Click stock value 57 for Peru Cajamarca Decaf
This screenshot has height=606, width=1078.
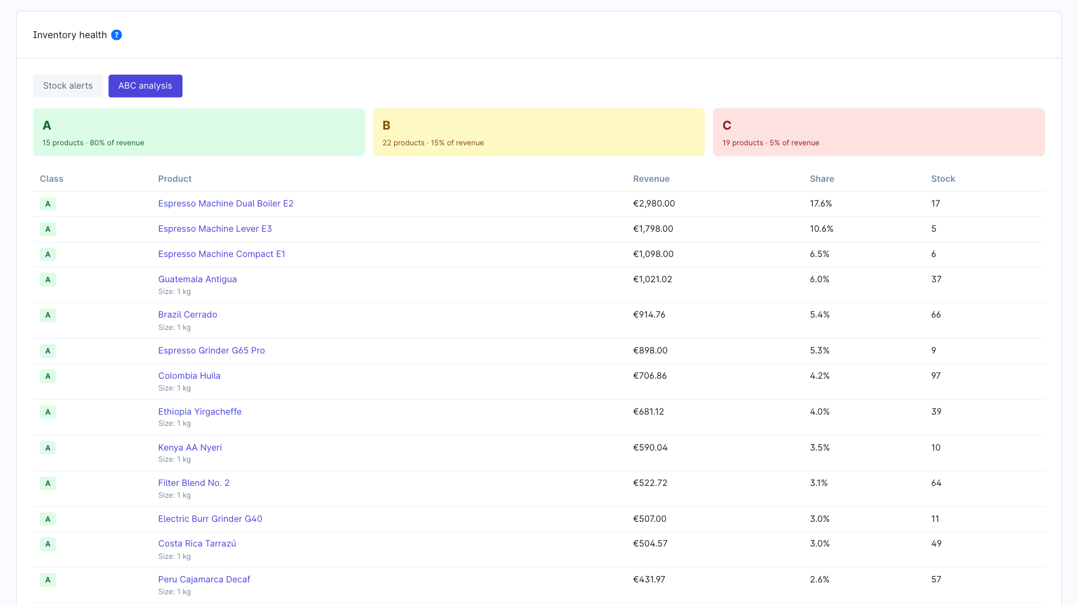[x=937, y=580]
